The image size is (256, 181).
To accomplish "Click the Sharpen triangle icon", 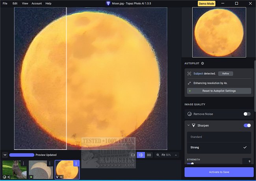I will pos(193,126).
